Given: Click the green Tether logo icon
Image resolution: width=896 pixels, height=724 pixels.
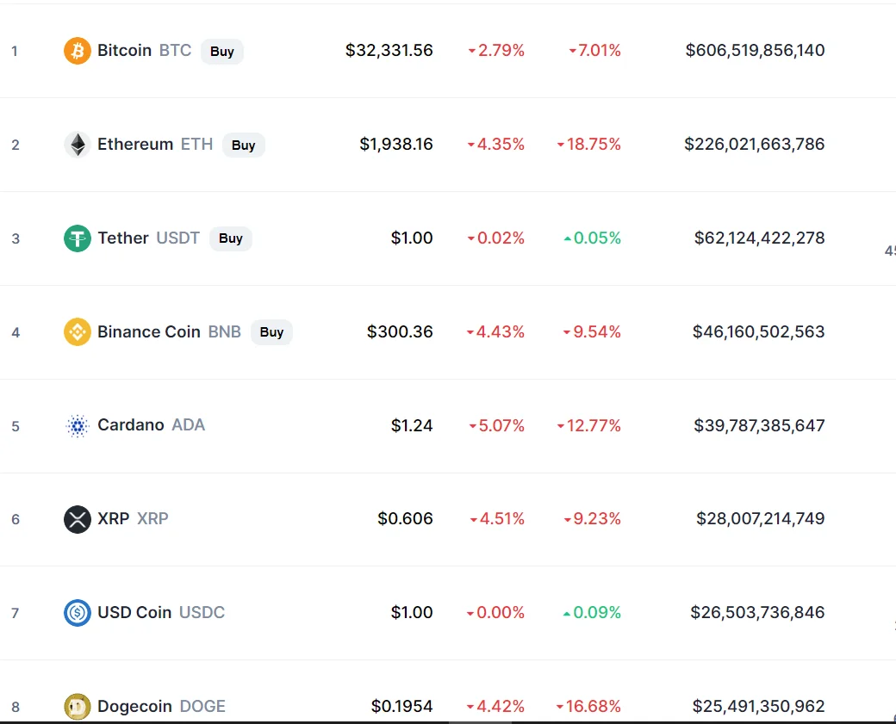Looking at the screenshot, I should (78, 238).
